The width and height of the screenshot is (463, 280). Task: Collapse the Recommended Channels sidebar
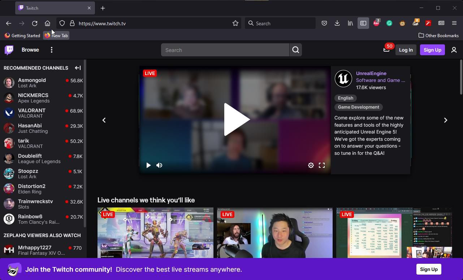point(78,68)
